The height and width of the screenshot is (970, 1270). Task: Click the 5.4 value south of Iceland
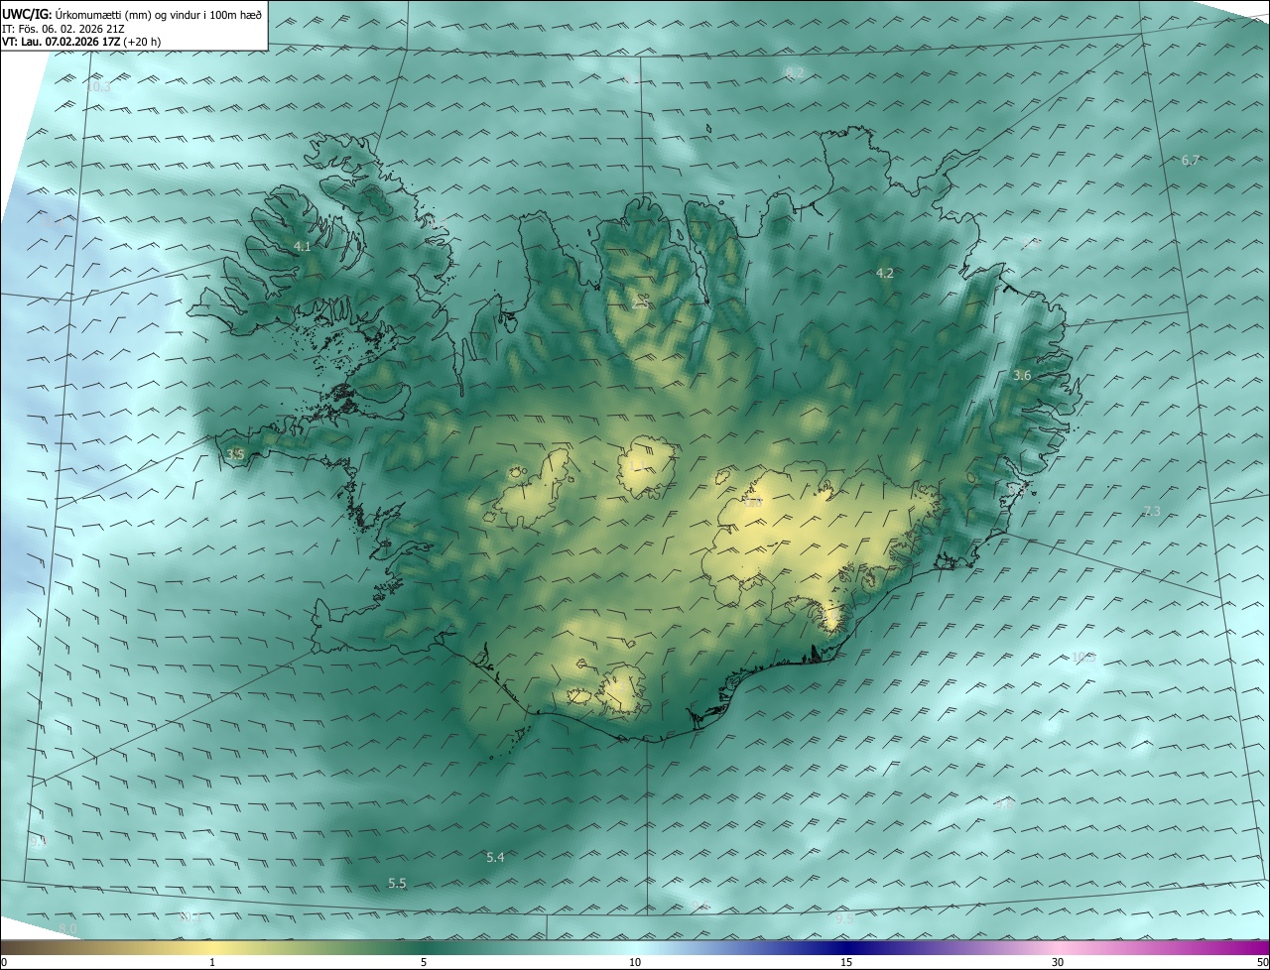(495, 857)
